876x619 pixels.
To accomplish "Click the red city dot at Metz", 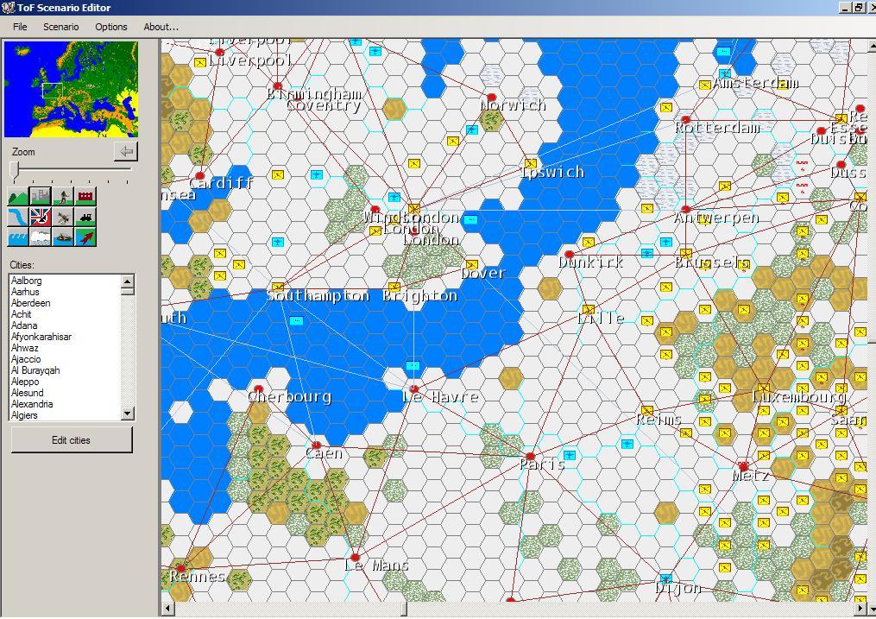I will tap(744, 466).
